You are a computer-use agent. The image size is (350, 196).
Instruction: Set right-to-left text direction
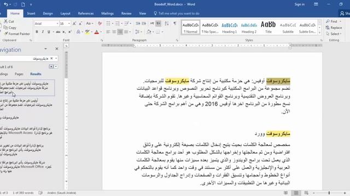point(158,23)
